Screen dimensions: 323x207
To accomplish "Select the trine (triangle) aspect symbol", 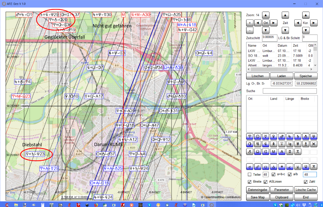I will (x=274, y=166).
